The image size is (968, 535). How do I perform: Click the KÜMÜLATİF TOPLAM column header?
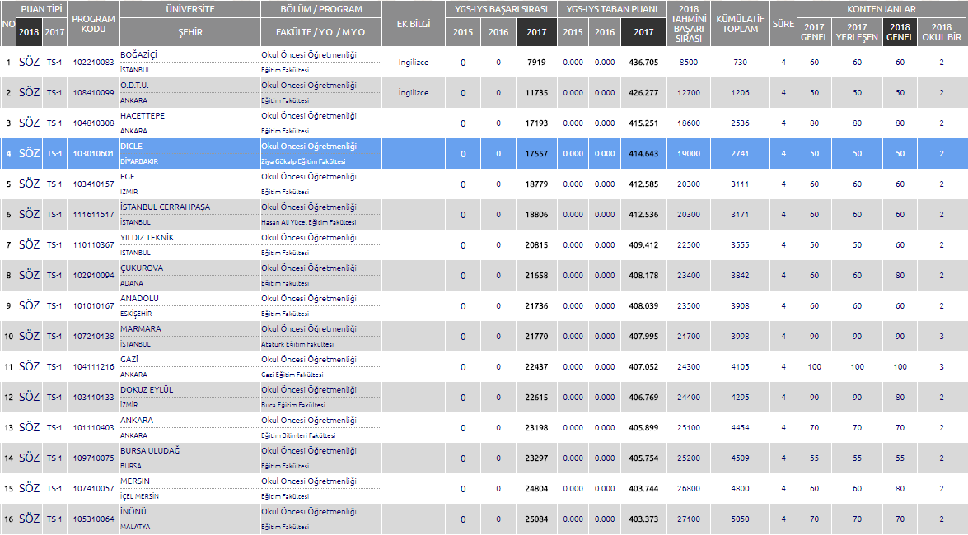tap(740, 23)
